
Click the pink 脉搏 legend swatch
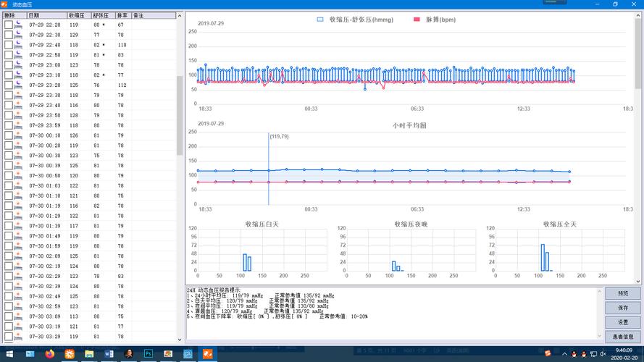click(x=417, y=20)
